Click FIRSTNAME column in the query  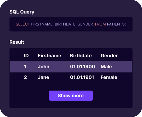click(x=42, y=24)
